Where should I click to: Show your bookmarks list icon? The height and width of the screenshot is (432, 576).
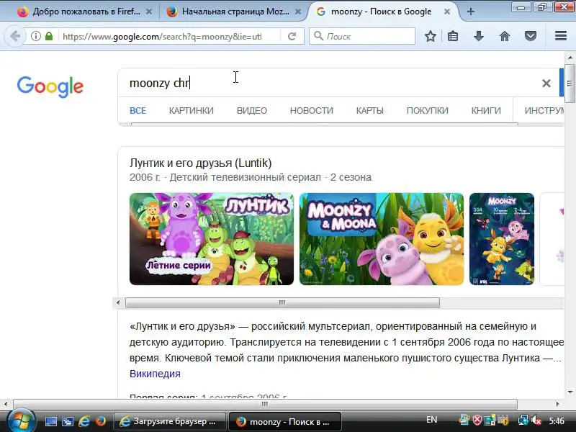[453, 36]
